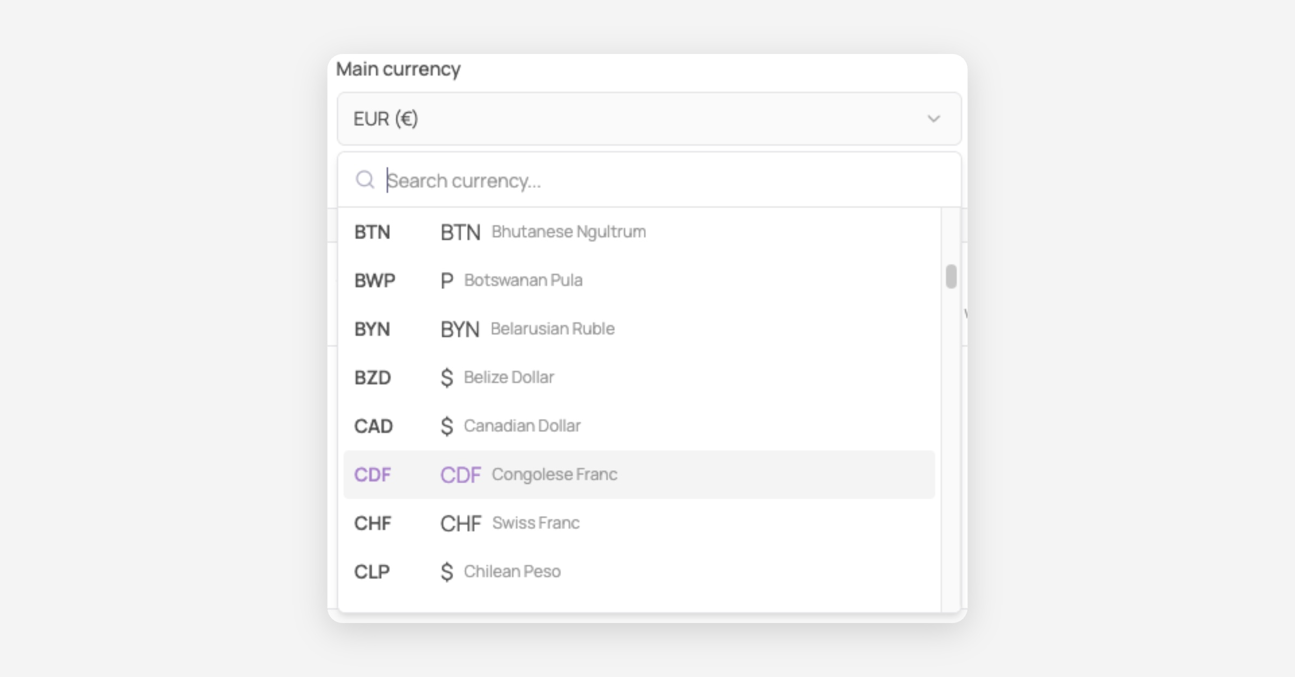This screenshot has width=1295, height=677.
Task: Focus the Search currency input field
Action: [x=664, y=180]
